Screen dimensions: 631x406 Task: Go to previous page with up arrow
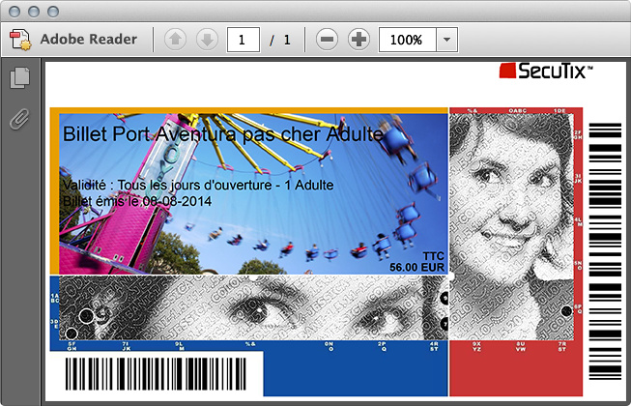pos(176,40)
